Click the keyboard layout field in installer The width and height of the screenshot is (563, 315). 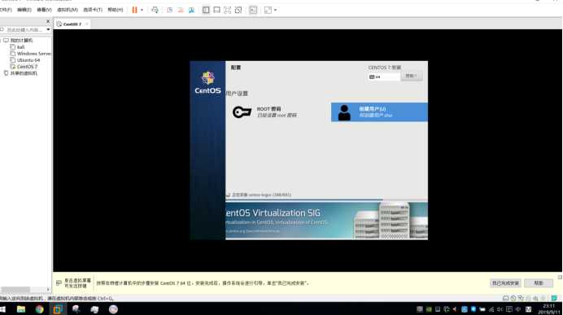(384, 77)
